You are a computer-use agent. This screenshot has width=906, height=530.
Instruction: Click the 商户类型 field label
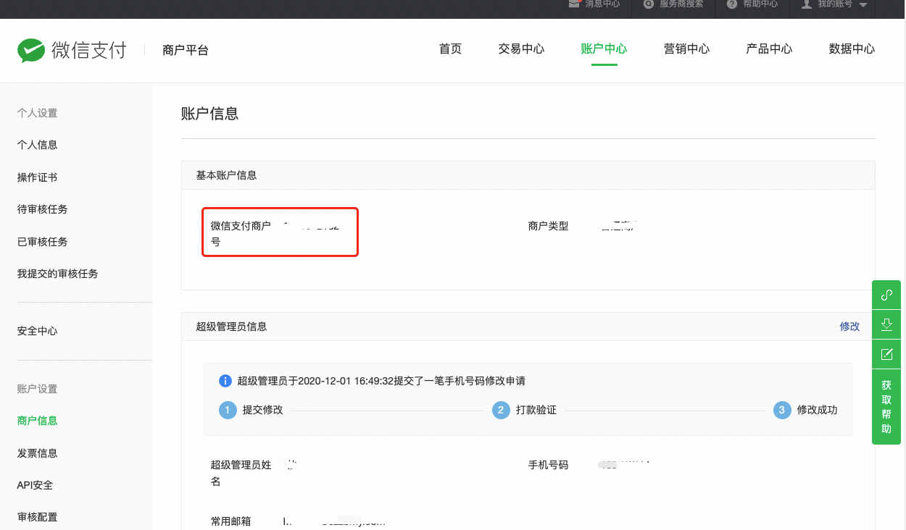click(549, 226)
